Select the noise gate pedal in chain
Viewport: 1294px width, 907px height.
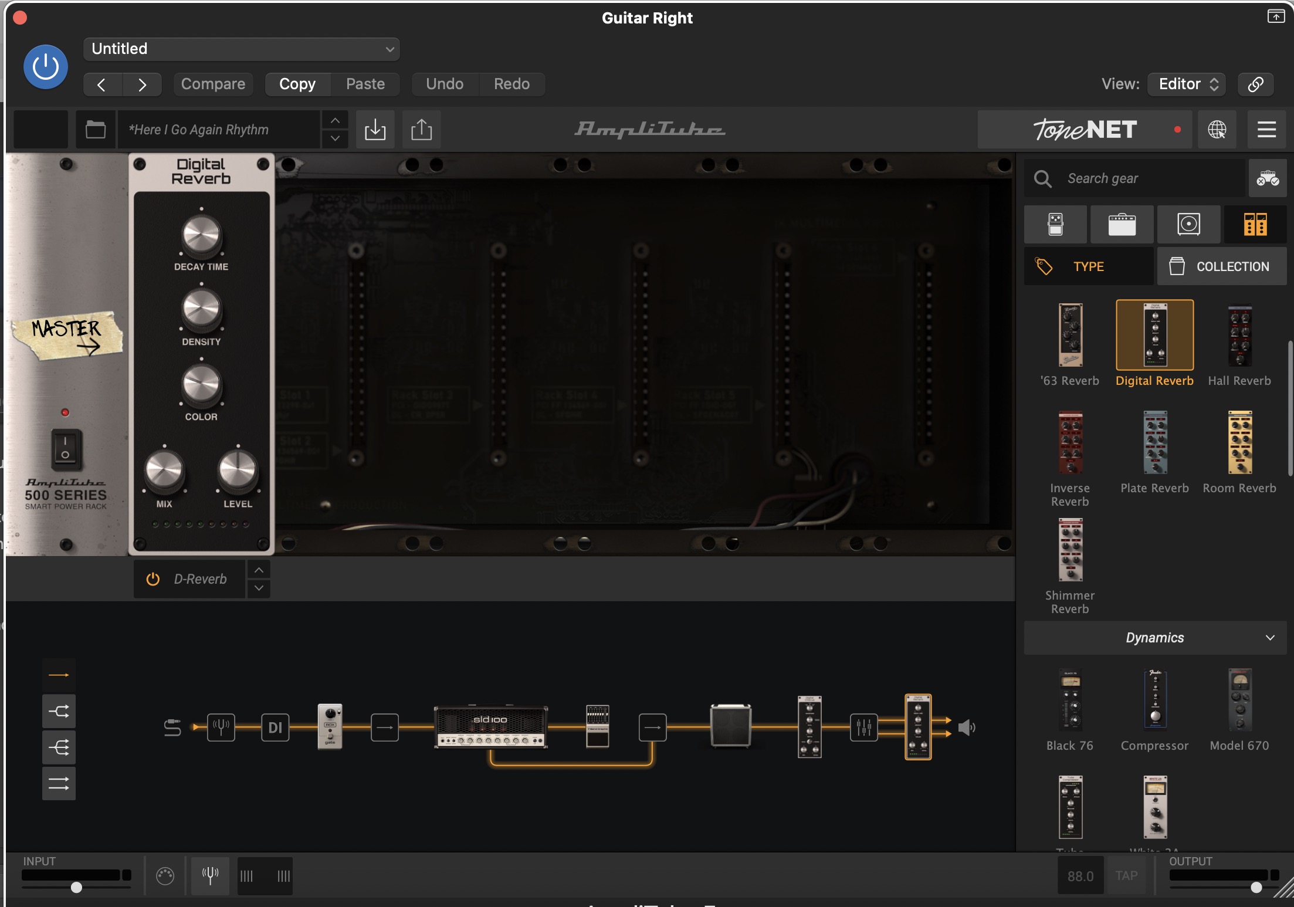(330, 726)
